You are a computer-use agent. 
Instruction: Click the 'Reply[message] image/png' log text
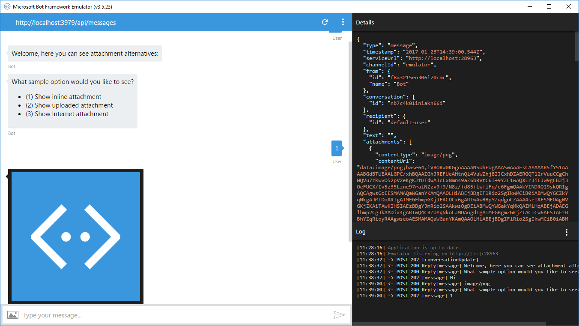[x=456, y=284]
